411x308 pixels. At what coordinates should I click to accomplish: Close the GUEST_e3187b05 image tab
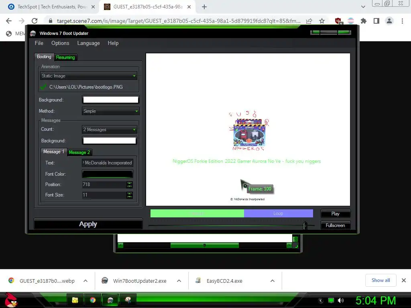click(x=189, y=7)
